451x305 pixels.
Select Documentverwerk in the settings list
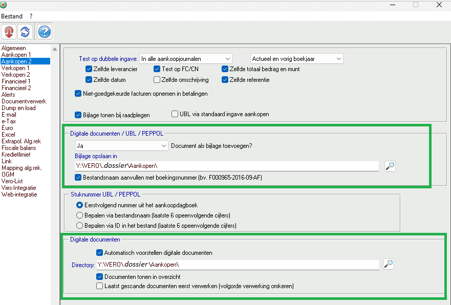click(x=24, y=101)
